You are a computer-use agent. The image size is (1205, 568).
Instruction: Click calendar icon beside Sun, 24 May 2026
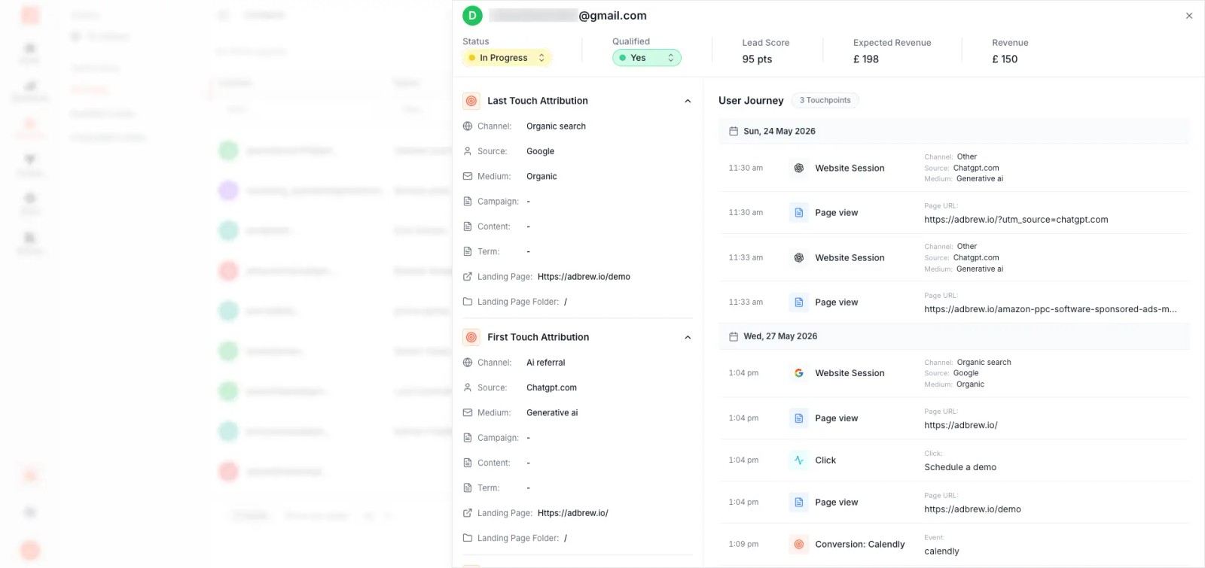(x=734, y=132)
